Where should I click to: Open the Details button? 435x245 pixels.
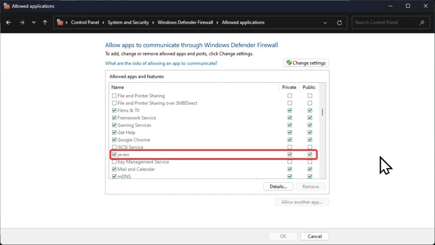click(x=278, y=186)
